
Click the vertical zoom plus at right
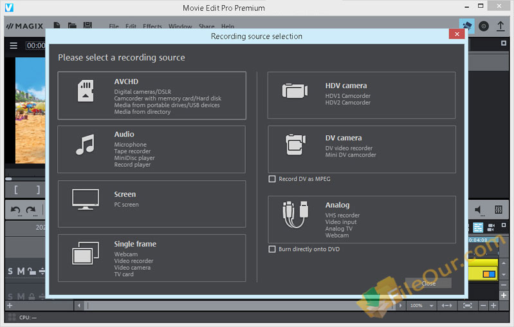click(x=504, y=295)
